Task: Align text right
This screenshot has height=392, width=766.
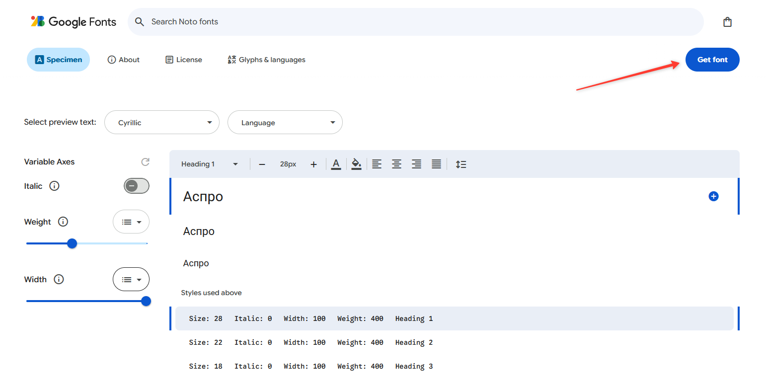Action: pyautogui.click(x=416, y=164)
